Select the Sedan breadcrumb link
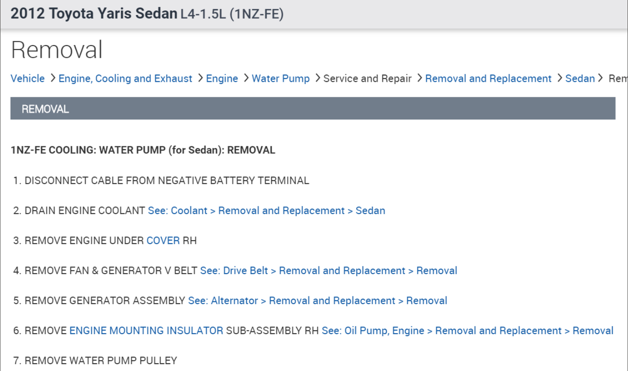Image resolution: width=628 pixels, height=371 pixels. coord(580,79)
